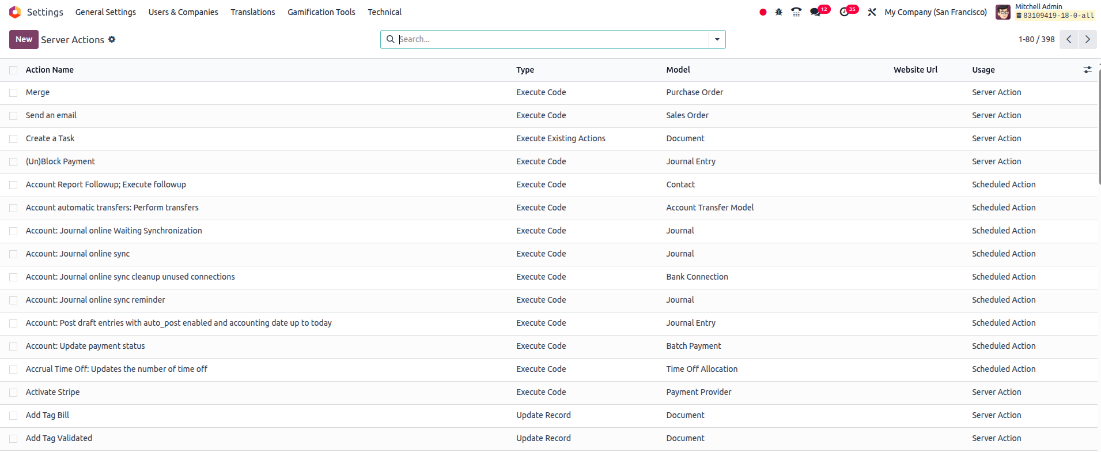The height and width of the screenshot is (452, 1101).
Task: Click the 1-80 / 398 pager counter
Action: tap(1036, 39)
